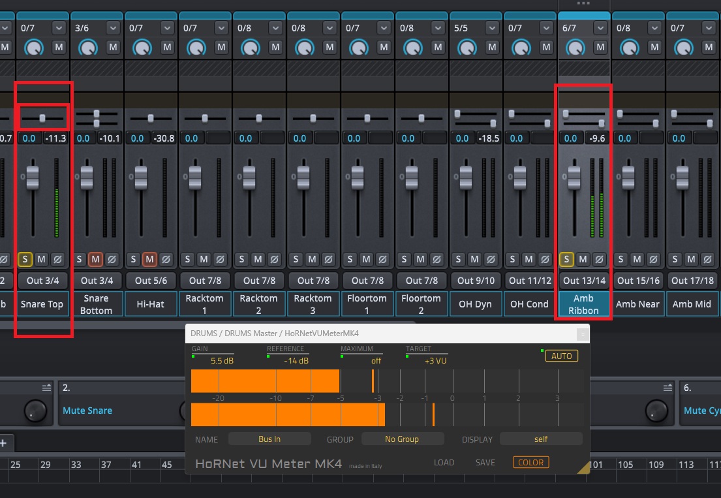Toggle phase invert on Floortom 2 channel
The height and width of the screenshot is (498, 721).
pyautogui.click(x=437, y=259)
